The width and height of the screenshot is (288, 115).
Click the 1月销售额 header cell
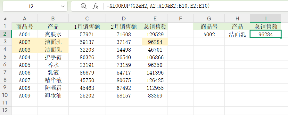tap(87, 26)
